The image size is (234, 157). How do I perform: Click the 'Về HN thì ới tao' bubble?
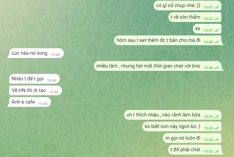(36, 90)
